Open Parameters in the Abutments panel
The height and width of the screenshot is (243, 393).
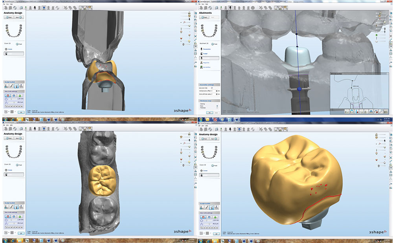click(208, 48)
